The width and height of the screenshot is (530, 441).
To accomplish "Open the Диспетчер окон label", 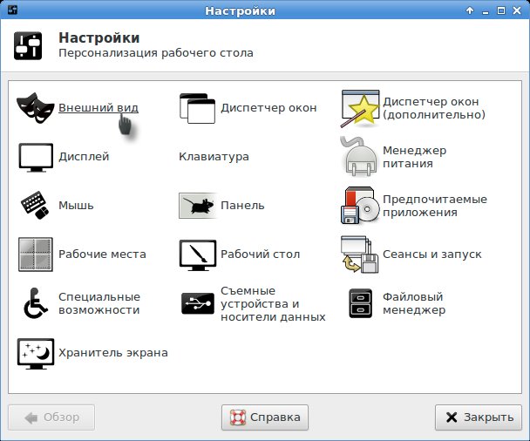I will (268, 108).
